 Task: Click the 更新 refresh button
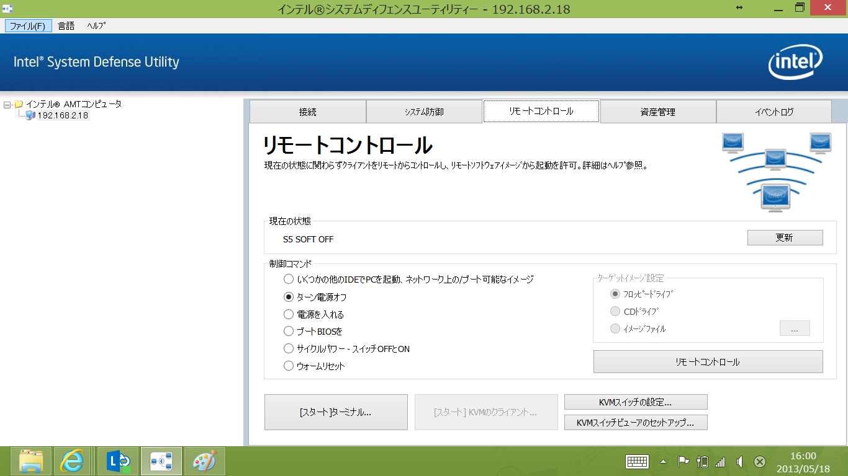click(x=785, y=238)
